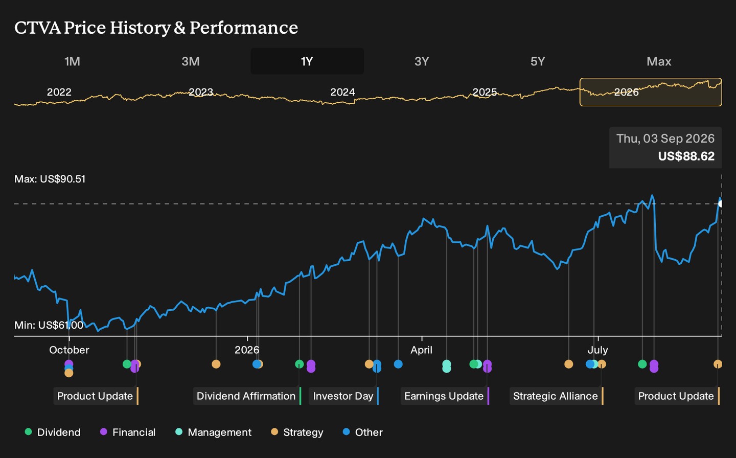The height and width of the screenshot is (458, 736).
Task: Toggle the Other legend filter
Action: pos(363,432)
